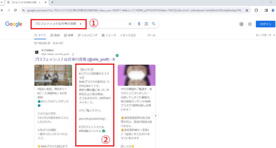
Task: Go back with the browser back arrow
Action: (2, 10)
